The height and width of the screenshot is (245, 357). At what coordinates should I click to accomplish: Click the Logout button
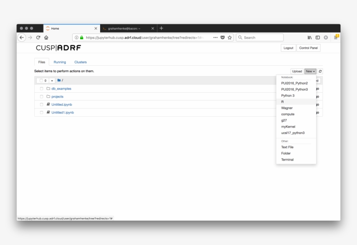pyautogui.click(x=288, y=48)
